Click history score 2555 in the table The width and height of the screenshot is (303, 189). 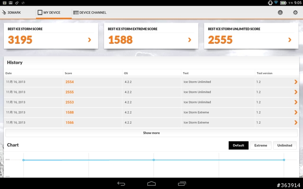point(70,92)
